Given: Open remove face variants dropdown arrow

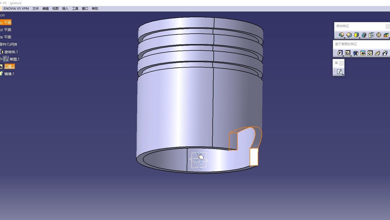Looking at the screenshot, I should pos(389,38).
